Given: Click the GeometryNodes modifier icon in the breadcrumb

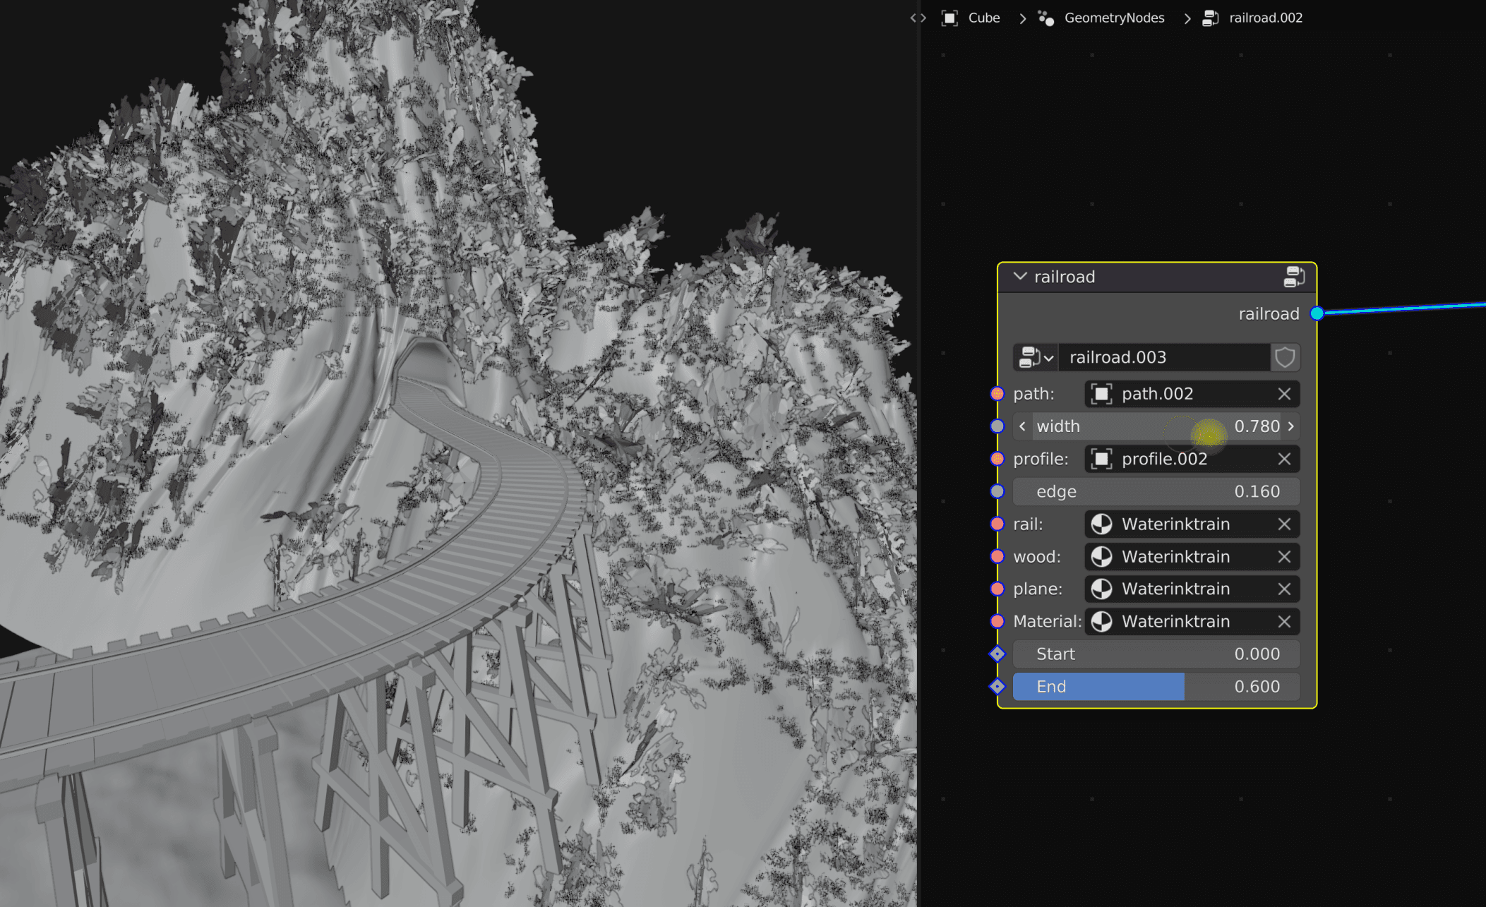Looking at the screenshot, I should click(1047, 18).
